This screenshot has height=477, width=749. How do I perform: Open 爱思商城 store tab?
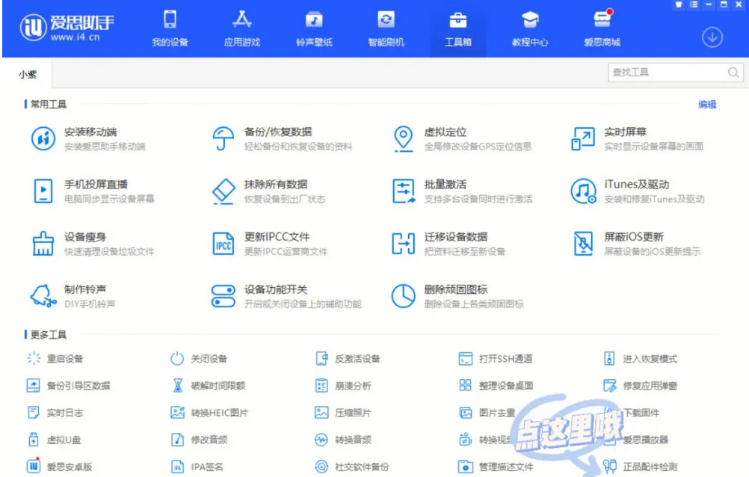click(602, 28)
